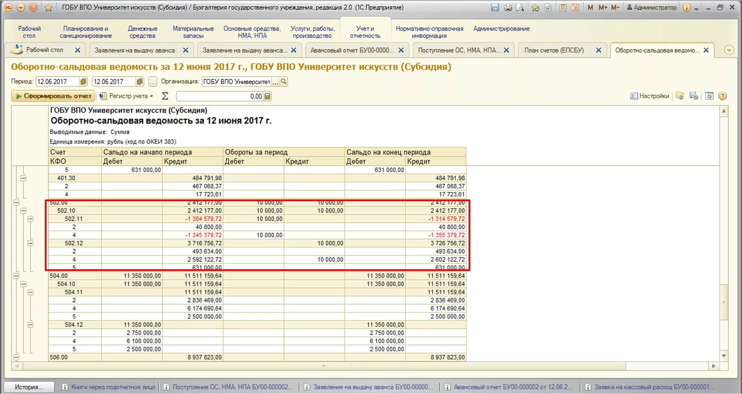Click the История button in the status bar
This screenshot has width=742, height=394.
29,387
